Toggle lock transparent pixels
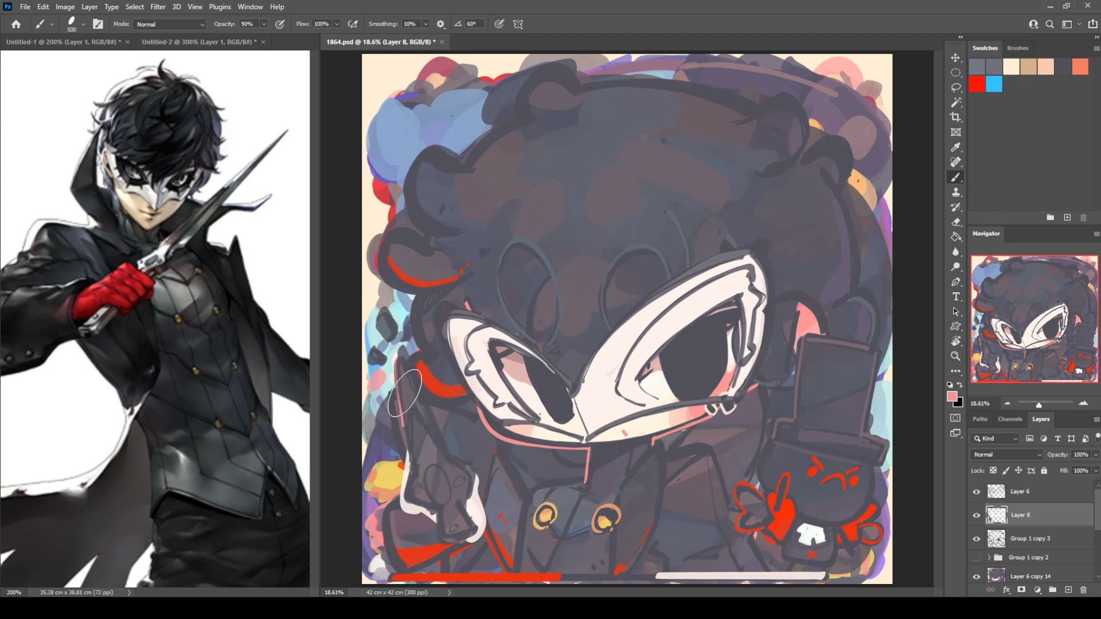1101x619 pixels. click(x=993, y=471)
